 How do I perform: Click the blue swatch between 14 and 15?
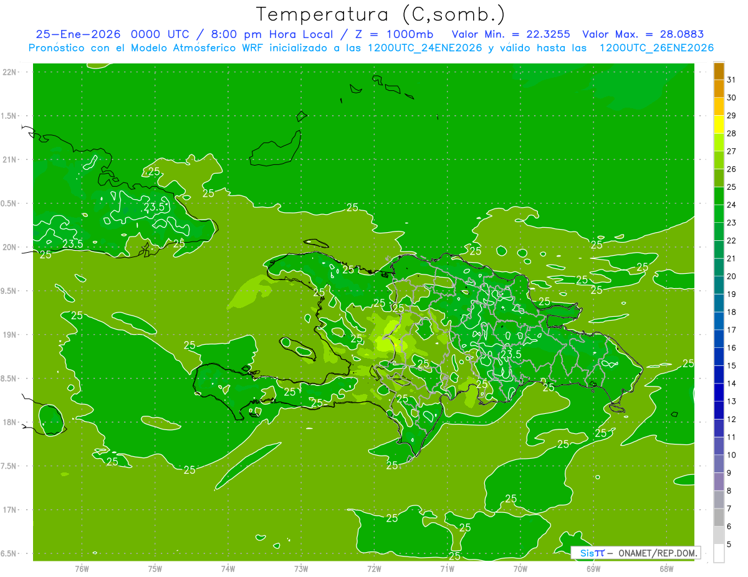coord(719,375)
